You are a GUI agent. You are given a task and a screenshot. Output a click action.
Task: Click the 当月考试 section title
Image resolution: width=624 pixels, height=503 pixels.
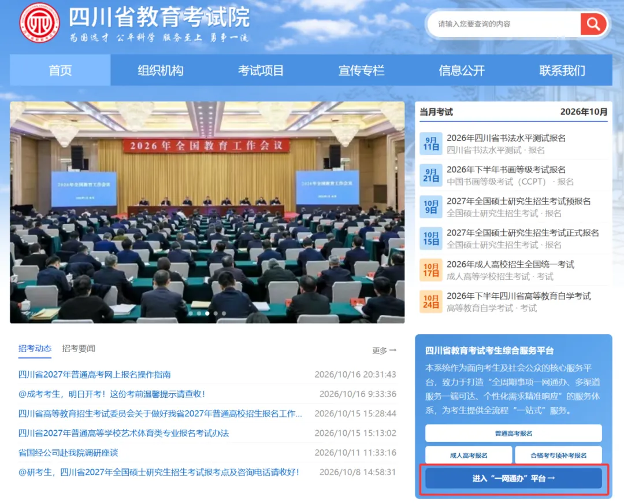point(436,112)
